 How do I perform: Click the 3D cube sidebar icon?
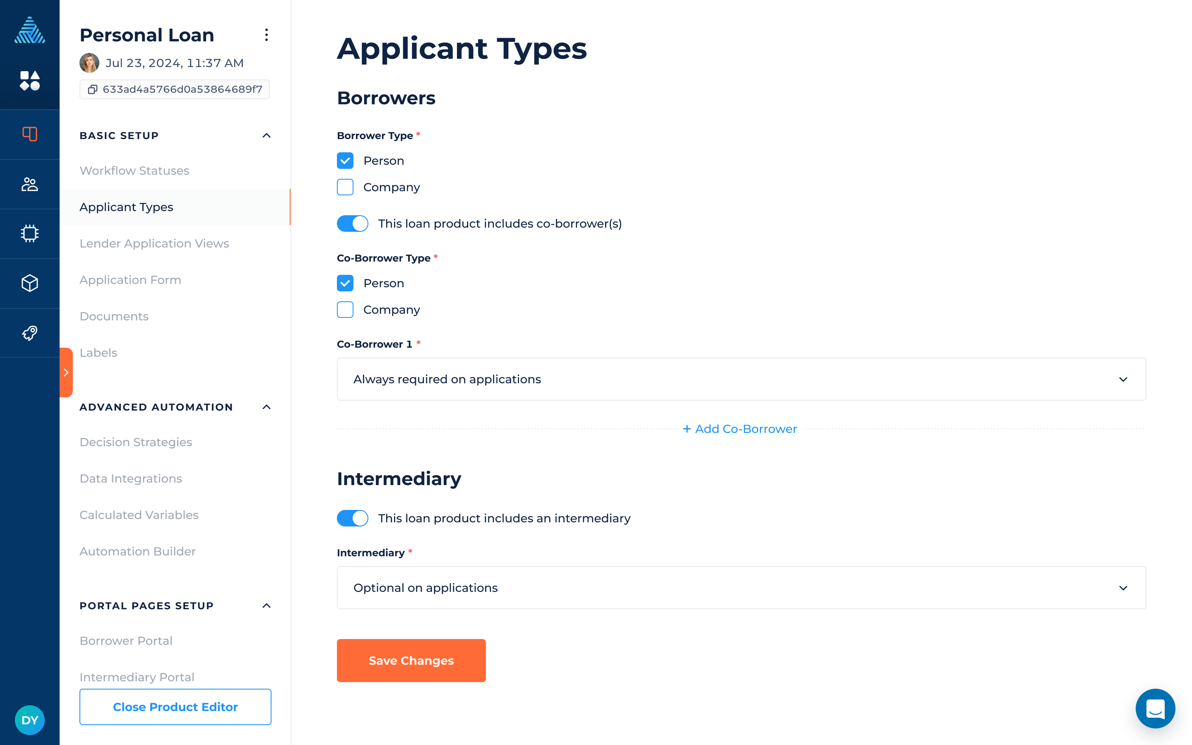(29, 284)
